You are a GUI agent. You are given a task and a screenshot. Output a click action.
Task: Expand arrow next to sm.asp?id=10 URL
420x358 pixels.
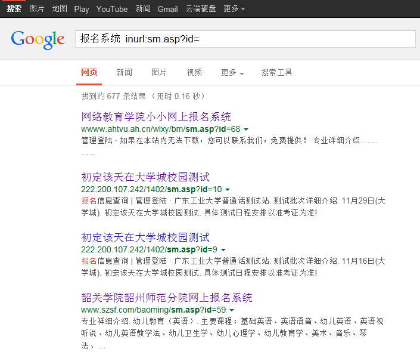tap(228, 190)
